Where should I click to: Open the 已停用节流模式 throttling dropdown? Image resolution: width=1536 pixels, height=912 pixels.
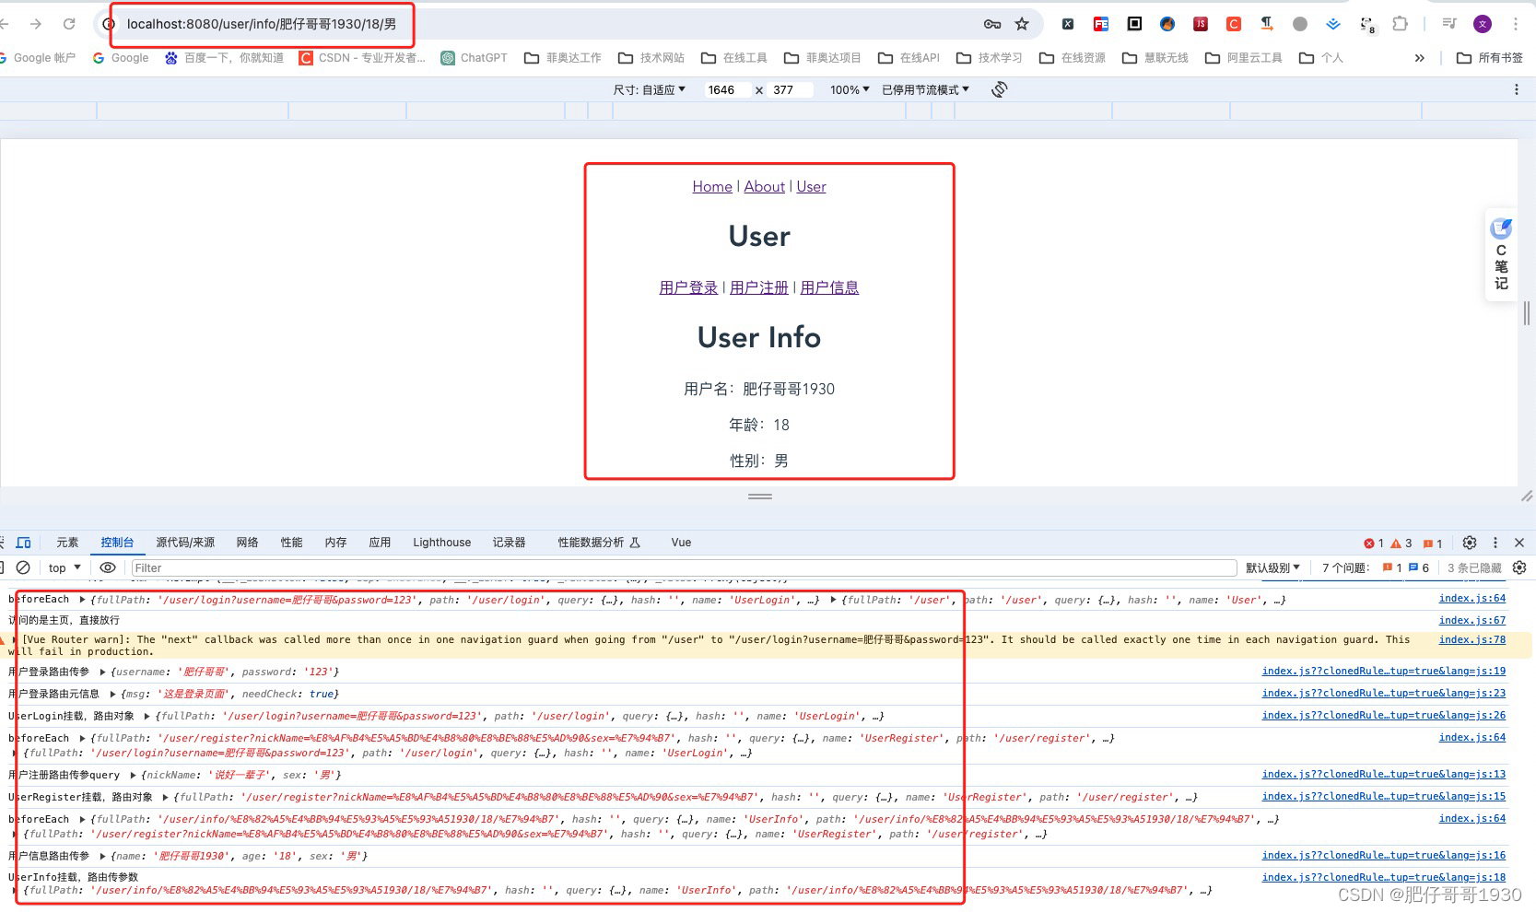point(926,89)
